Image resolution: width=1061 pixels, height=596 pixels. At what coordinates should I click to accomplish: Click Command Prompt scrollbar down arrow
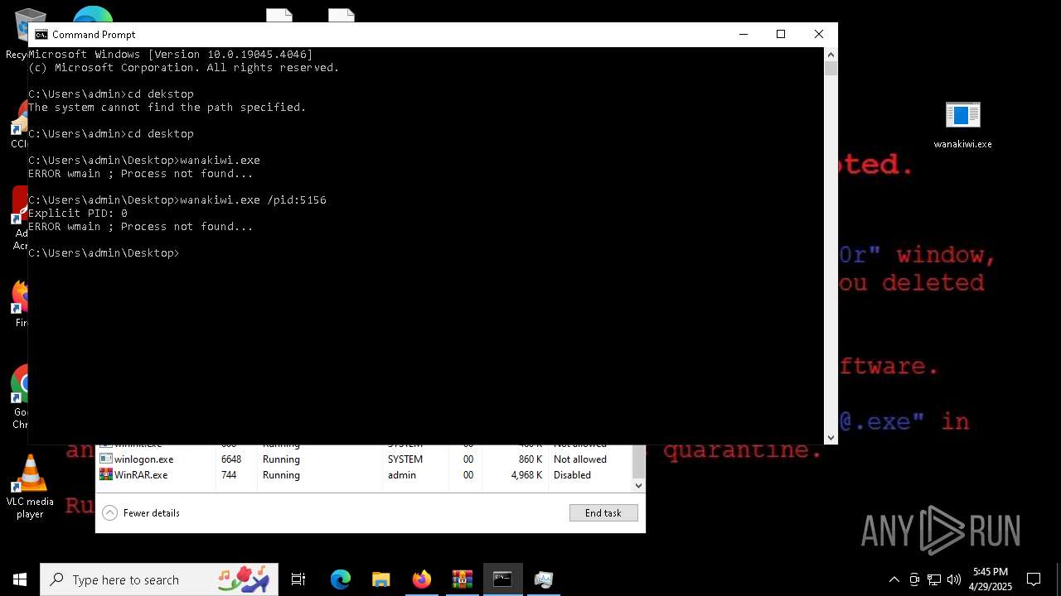tap(831, 438)
